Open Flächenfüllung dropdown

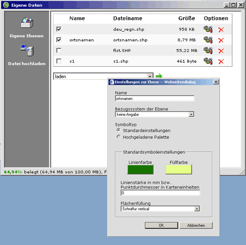click(160, 209)
